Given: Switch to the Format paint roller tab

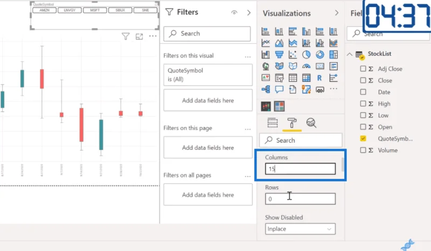Looking at the screenshot, I should coord(292,123).
